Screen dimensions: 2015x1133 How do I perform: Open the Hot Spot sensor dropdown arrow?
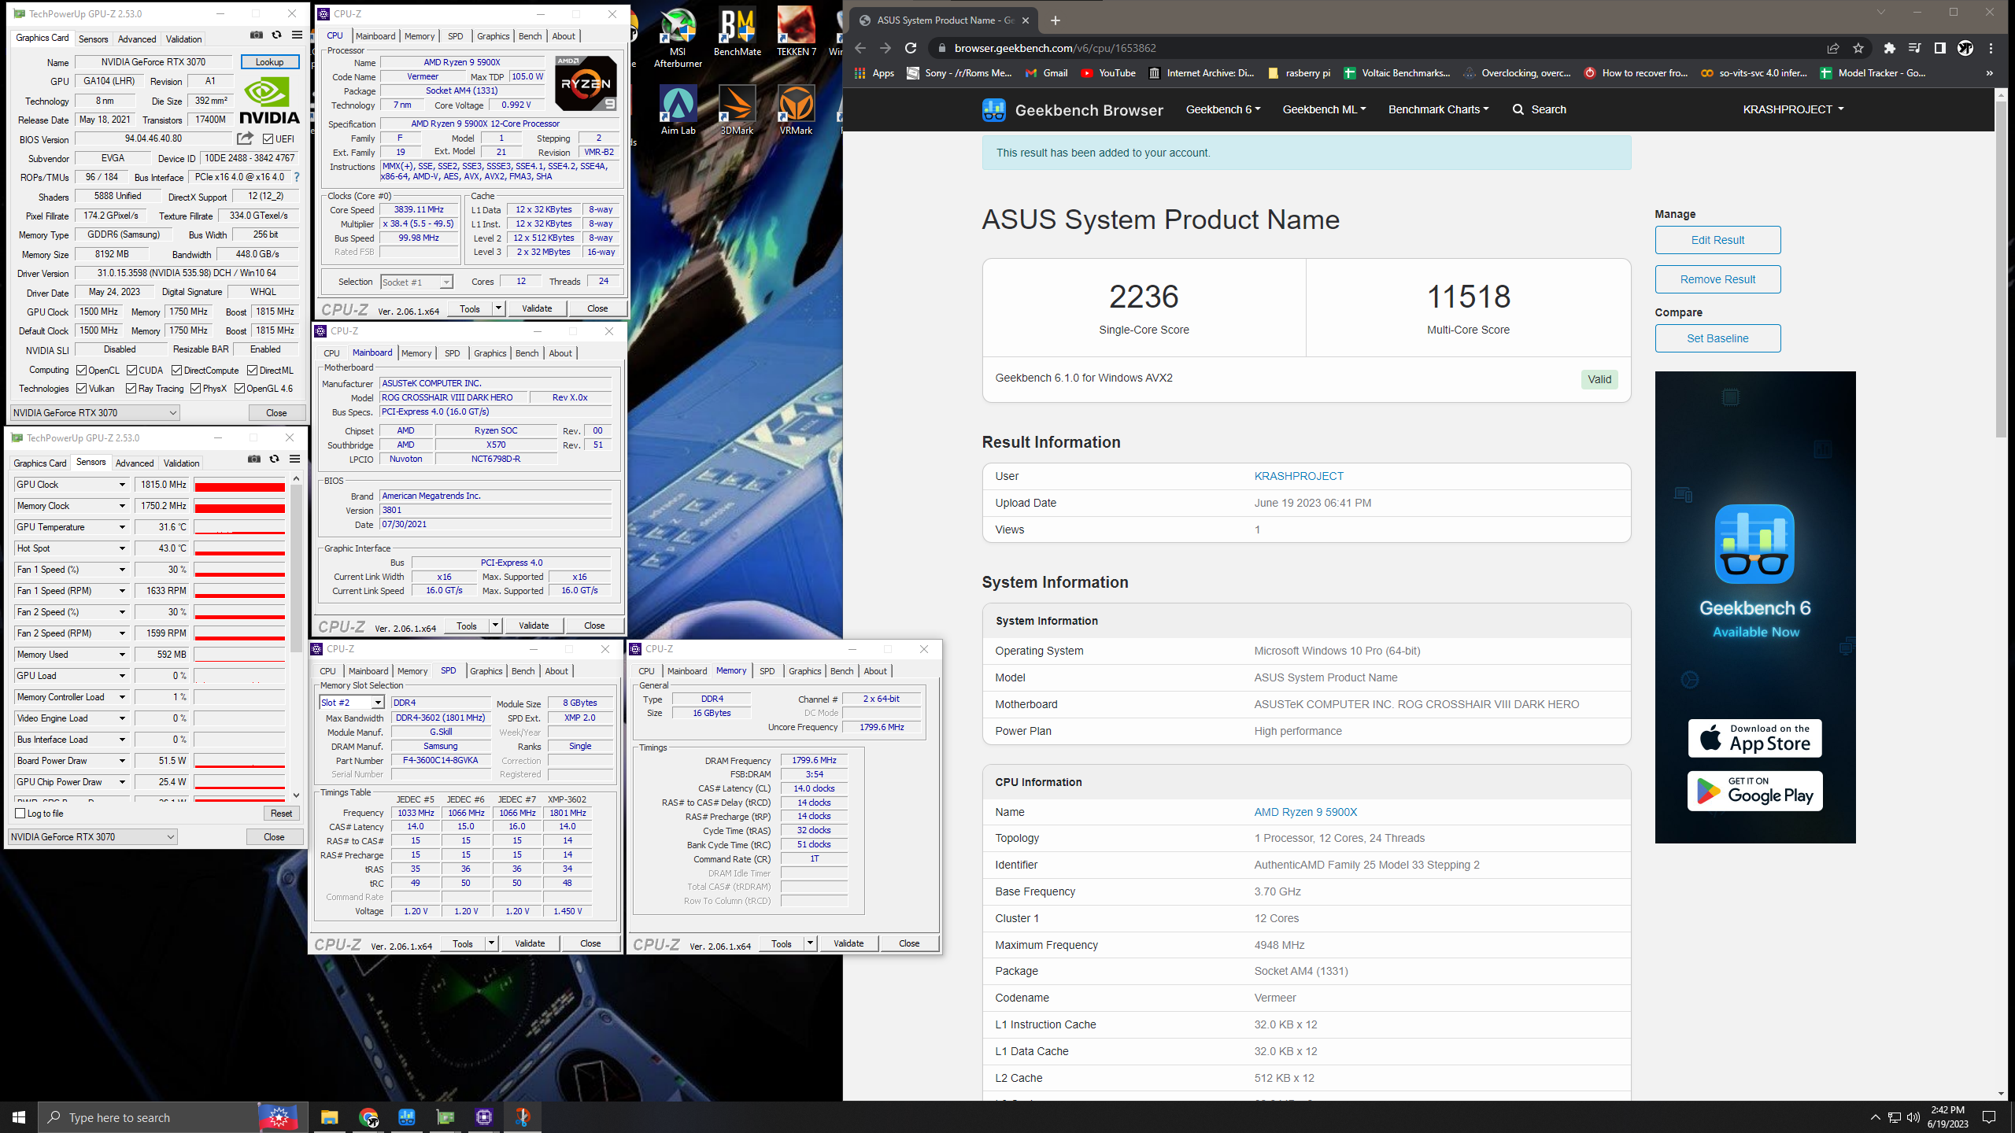tap(122, 548)
